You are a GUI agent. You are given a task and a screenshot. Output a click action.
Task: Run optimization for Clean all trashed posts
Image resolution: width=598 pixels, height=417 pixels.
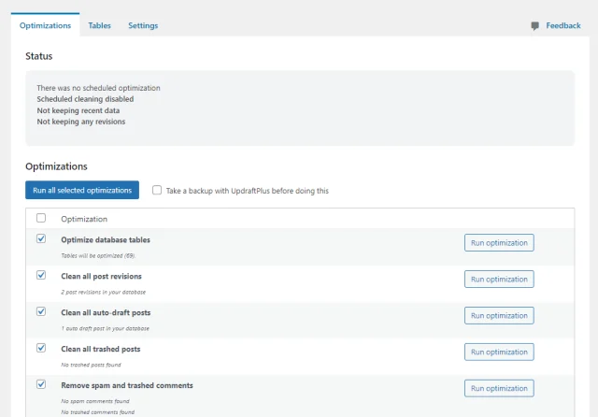point(499,352)
